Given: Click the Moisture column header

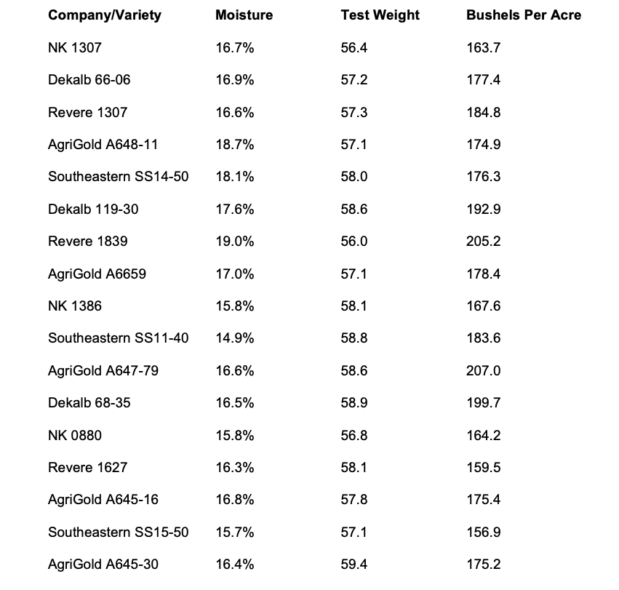Looking at the screenshot, I should [244, 15].
